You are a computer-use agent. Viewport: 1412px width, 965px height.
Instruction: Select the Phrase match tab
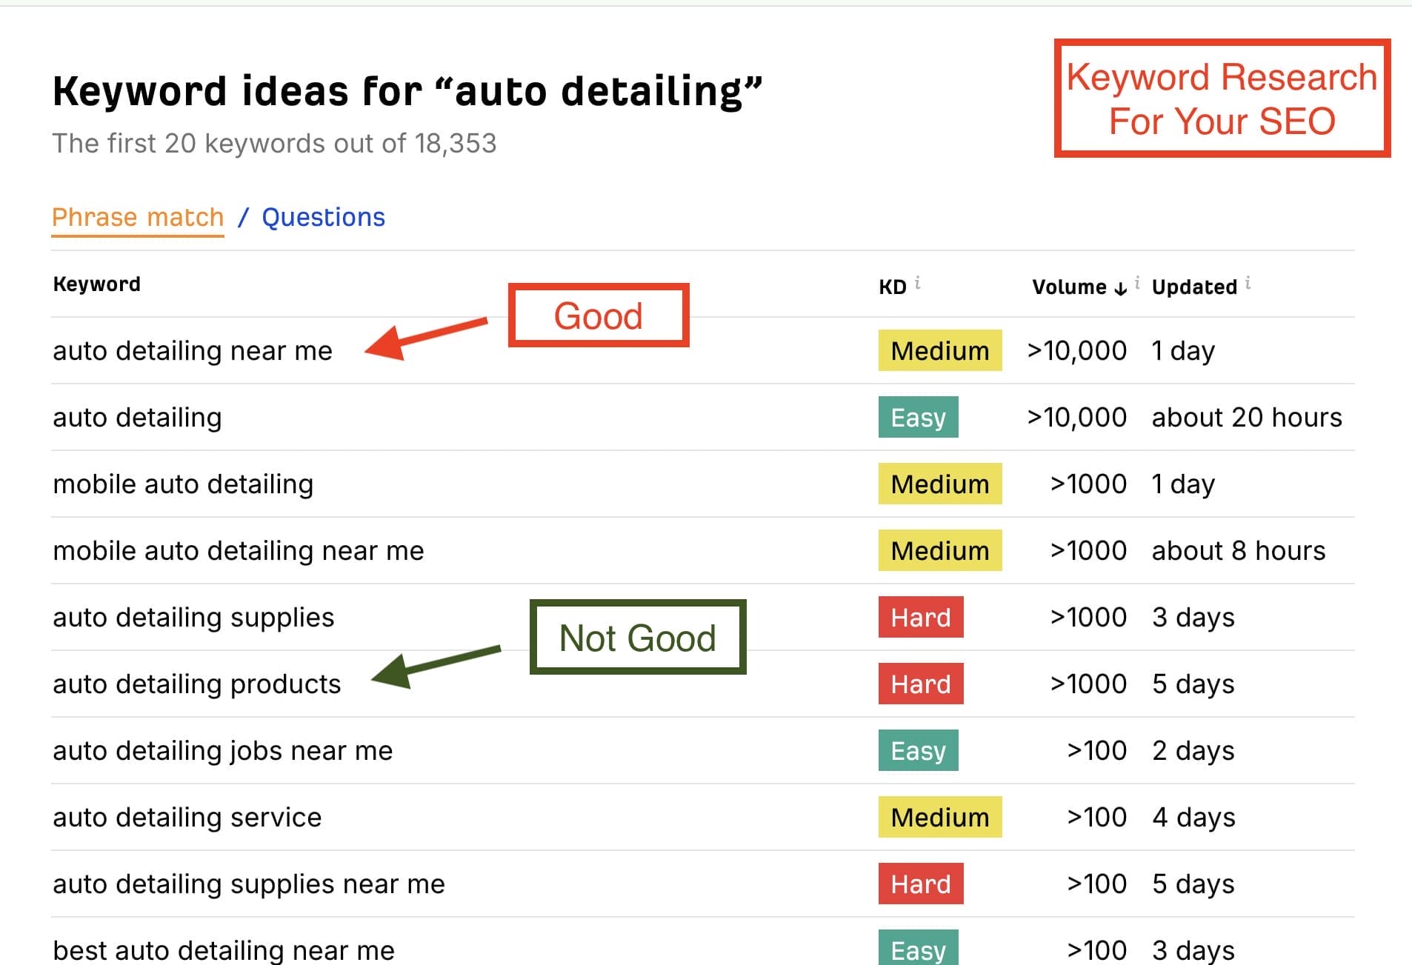[x=137, y=217]
